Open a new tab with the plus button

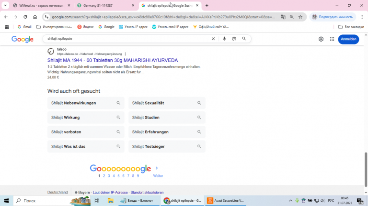point(207,5)
